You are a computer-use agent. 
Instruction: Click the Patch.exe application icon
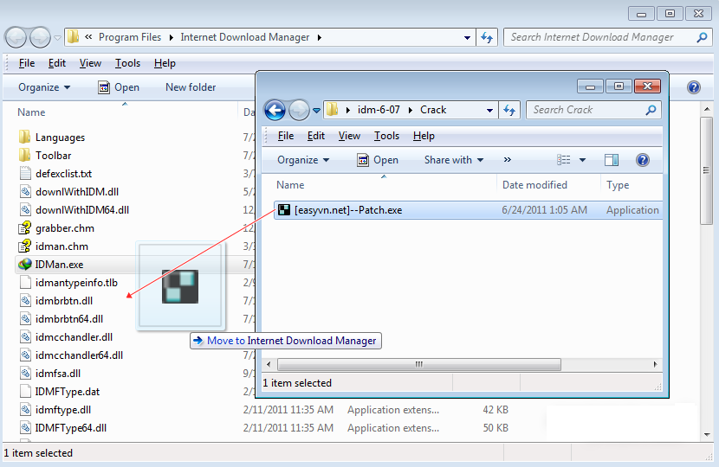[x=284, y=210]
